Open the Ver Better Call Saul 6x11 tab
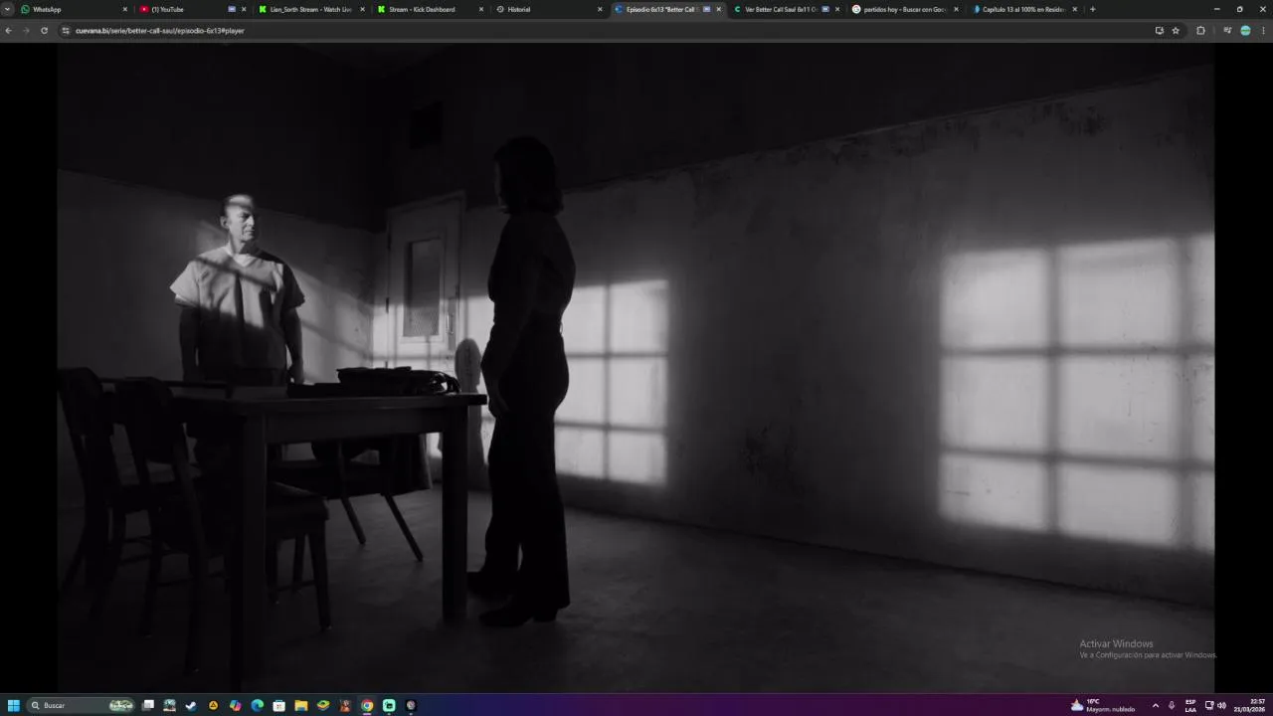 [786, 9]
